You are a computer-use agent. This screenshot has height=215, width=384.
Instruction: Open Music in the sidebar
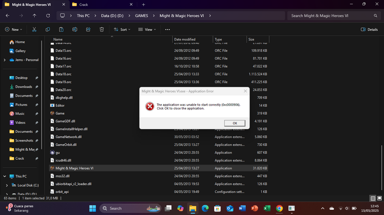(x=20, y=114)
